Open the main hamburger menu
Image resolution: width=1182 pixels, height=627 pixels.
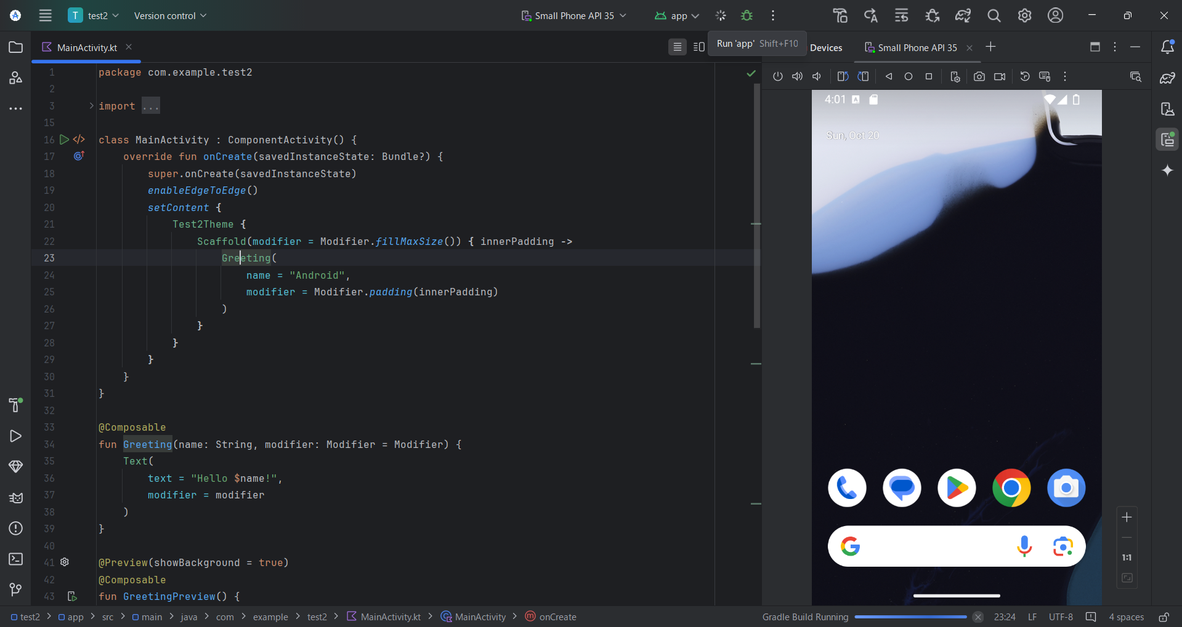(x=45, y=15)
